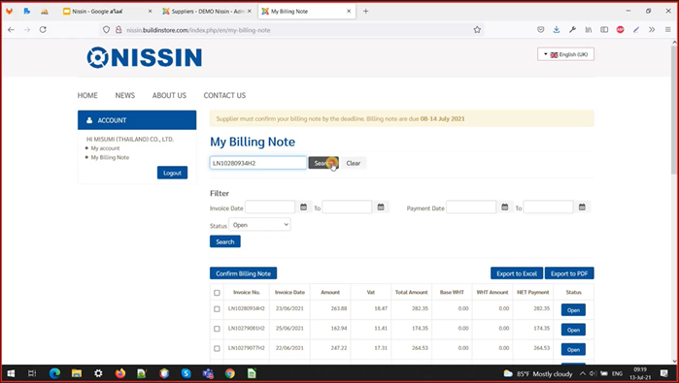
Task: Click Export to PDF
Action: (x=569, y=273)
